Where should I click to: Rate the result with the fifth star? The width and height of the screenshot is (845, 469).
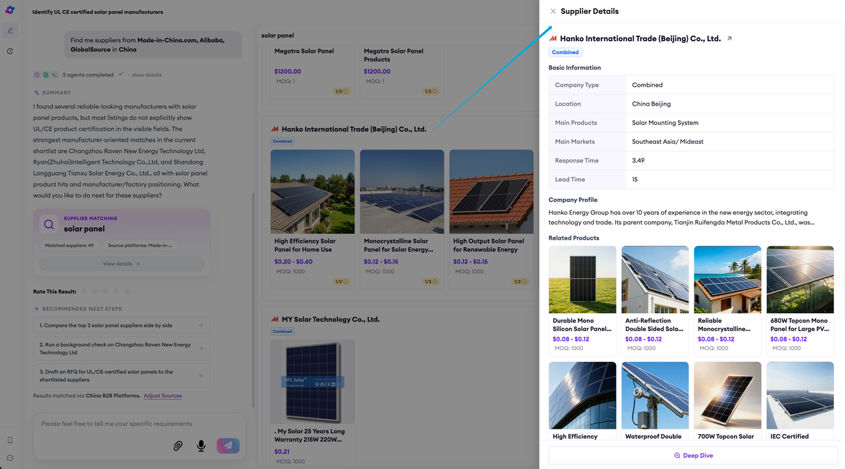[x=127, y=291]
